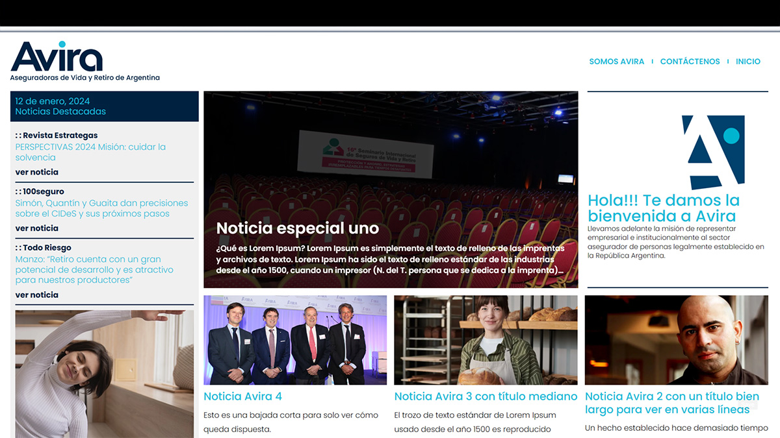Click the blue 'A' welcome emblem
This screenshot has width=780, height=438.
click(x=712, y=152)
